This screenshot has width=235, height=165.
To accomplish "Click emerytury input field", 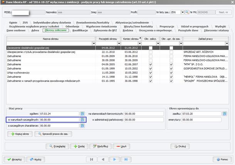I will click(201, 120).
